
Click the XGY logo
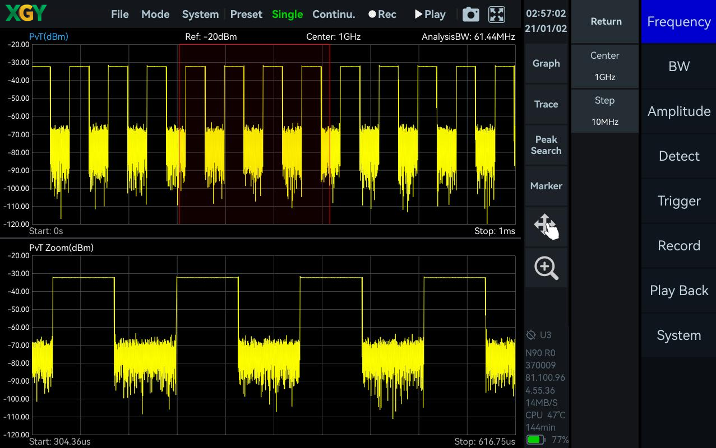(26, 13)
